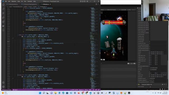Screen dimensions: 169x95
Task: Click Windows Start button on taskbar
Action: click(40, 93)
